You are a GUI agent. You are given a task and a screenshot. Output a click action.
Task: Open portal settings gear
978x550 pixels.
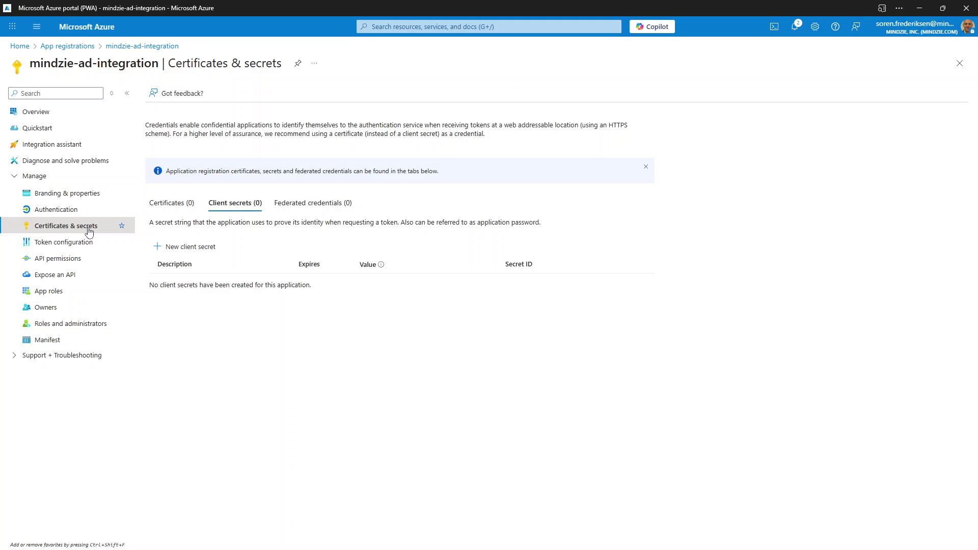pyautogui.click(x=815, y=26)
